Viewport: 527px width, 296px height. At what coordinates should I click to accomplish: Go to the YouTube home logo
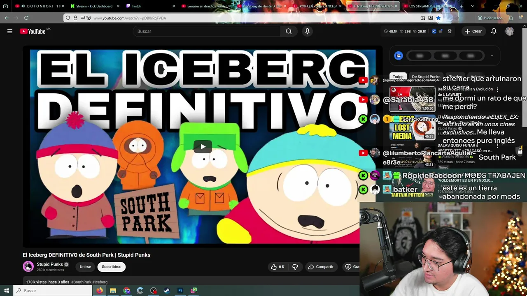point(33,31)
